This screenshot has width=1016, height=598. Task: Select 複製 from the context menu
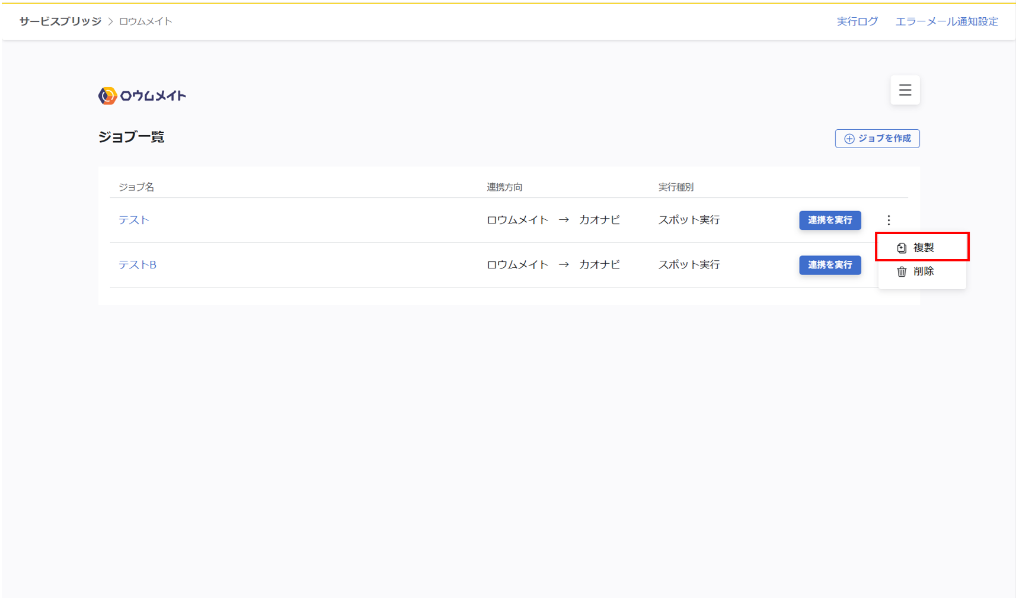923,247
